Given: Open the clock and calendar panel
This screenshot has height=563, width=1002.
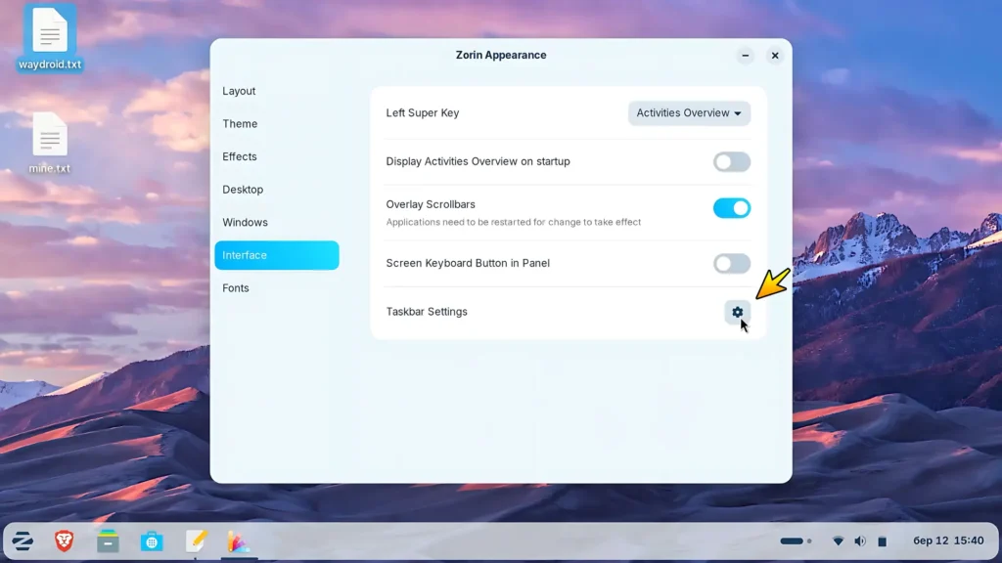Looking at the screenshot, I should [x=948, y=541].
